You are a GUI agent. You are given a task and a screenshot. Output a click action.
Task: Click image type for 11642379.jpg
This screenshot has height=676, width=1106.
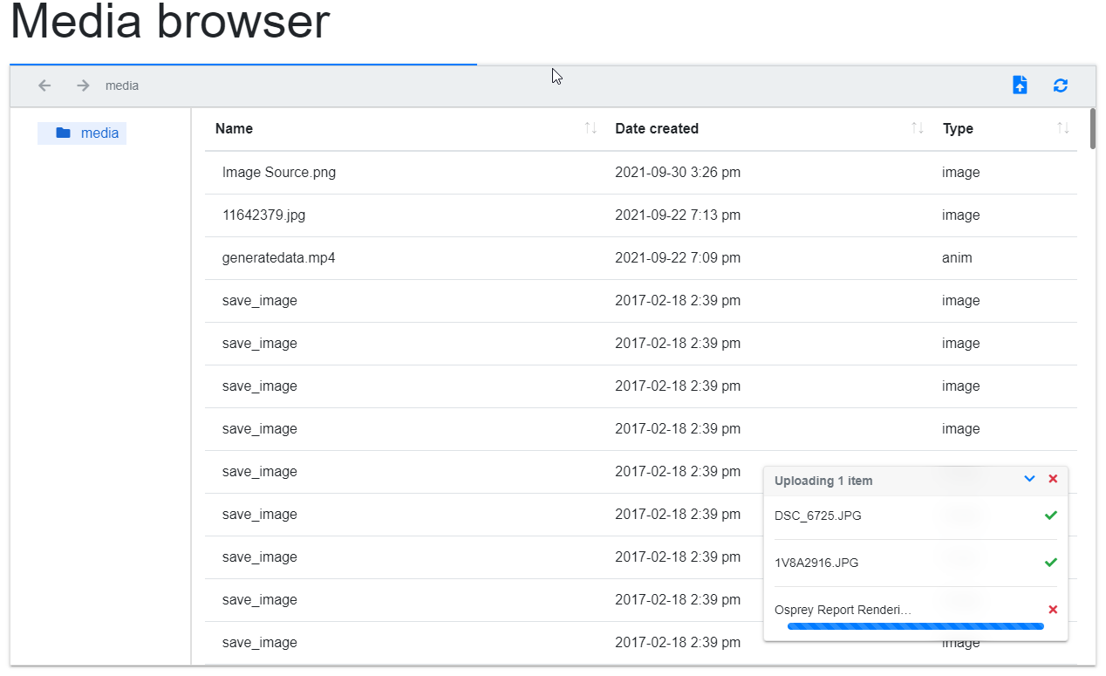point(961,215)
